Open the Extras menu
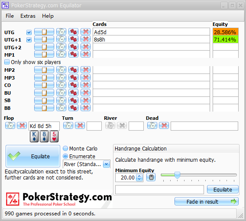246x221 pixels. [x=28, y=16]
